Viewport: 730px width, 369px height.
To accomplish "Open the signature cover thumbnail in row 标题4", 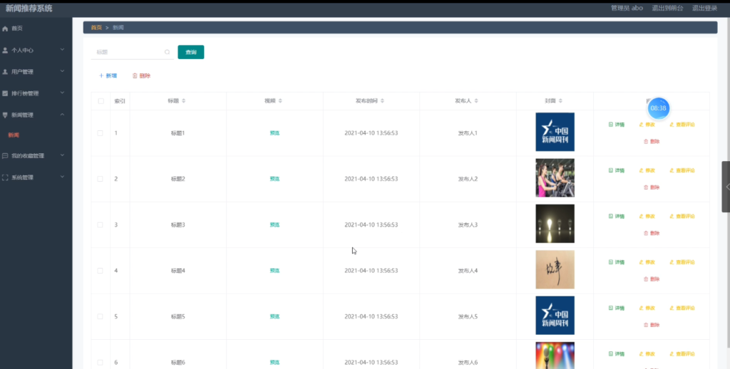I will click(x=555, y=269).
